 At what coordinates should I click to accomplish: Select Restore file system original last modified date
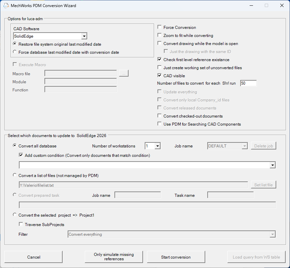14,44
